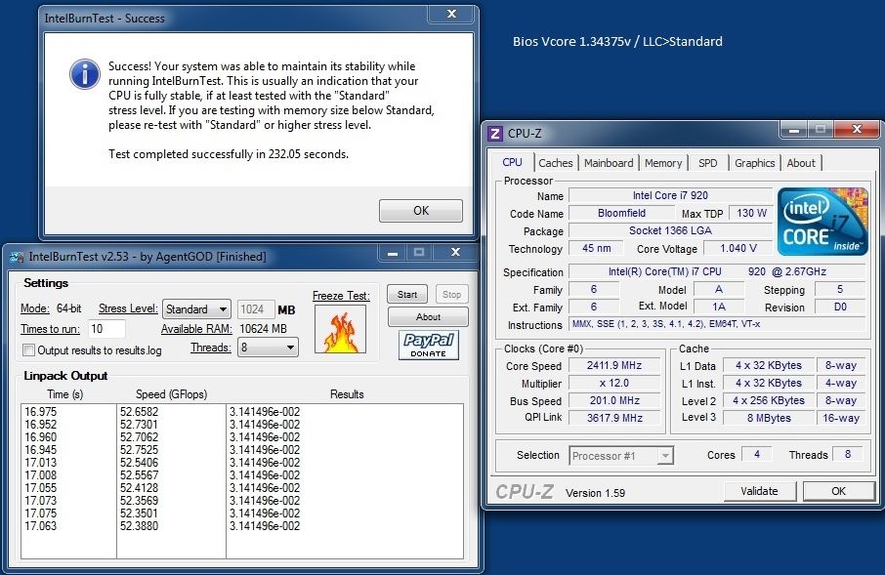The width and height of the screenshot is (885, 575).
Task: Click the x 12.0 multiplier value
Action: click(x=614, y=383)
